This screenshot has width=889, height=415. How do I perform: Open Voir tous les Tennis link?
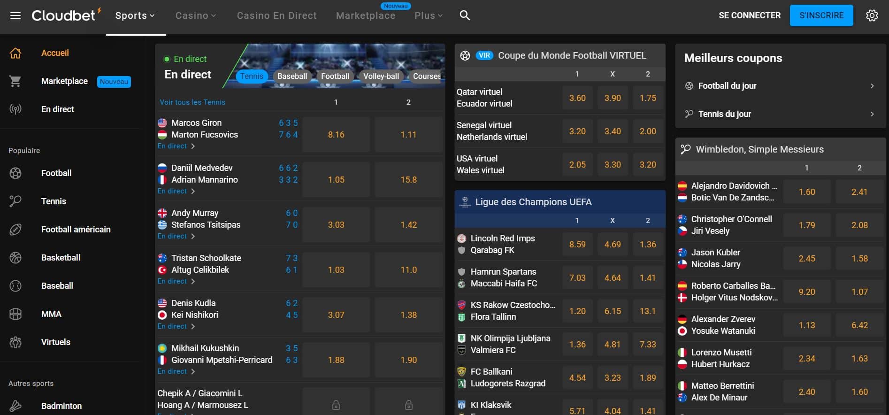point(192,102)
